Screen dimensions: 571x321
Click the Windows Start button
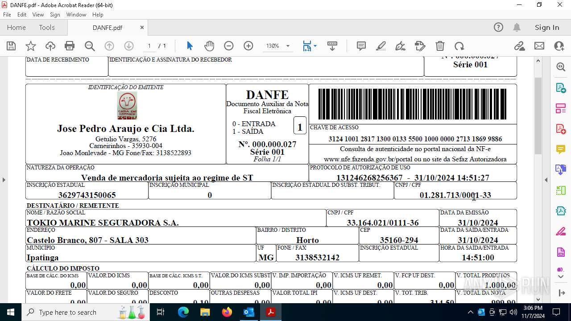pyautogui.click(x=11, y=312)
